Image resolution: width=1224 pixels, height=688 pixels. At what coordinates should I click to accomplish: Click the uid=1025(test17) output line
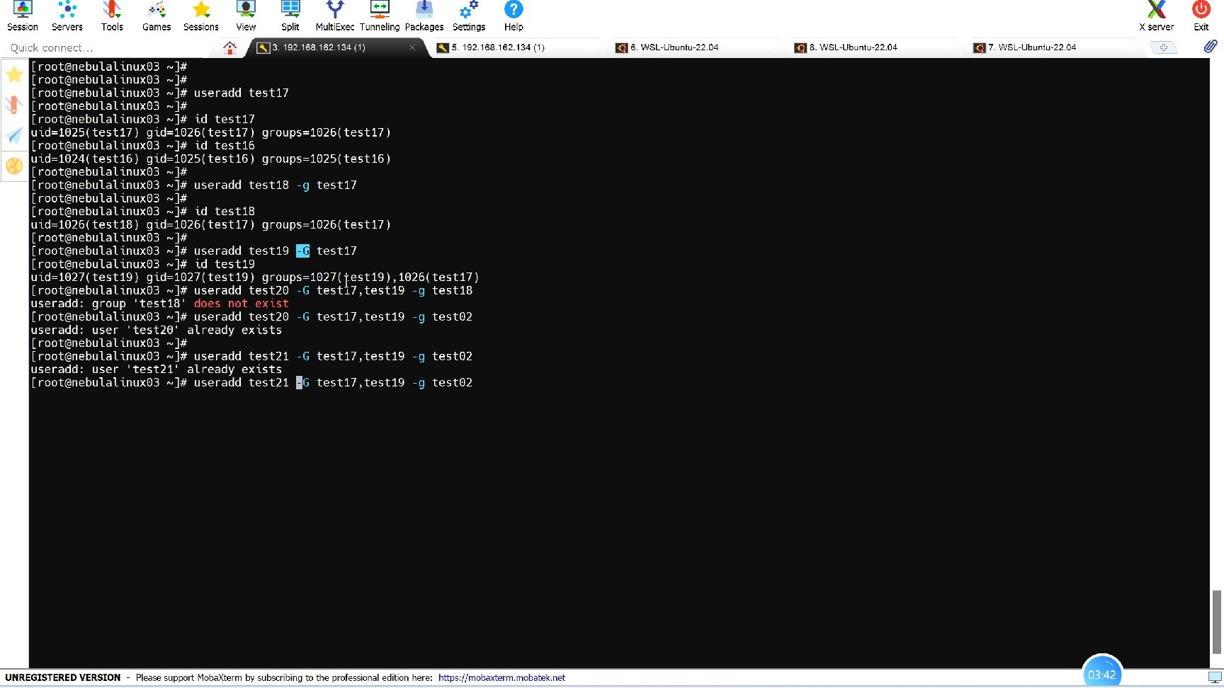tap(211, 132)
